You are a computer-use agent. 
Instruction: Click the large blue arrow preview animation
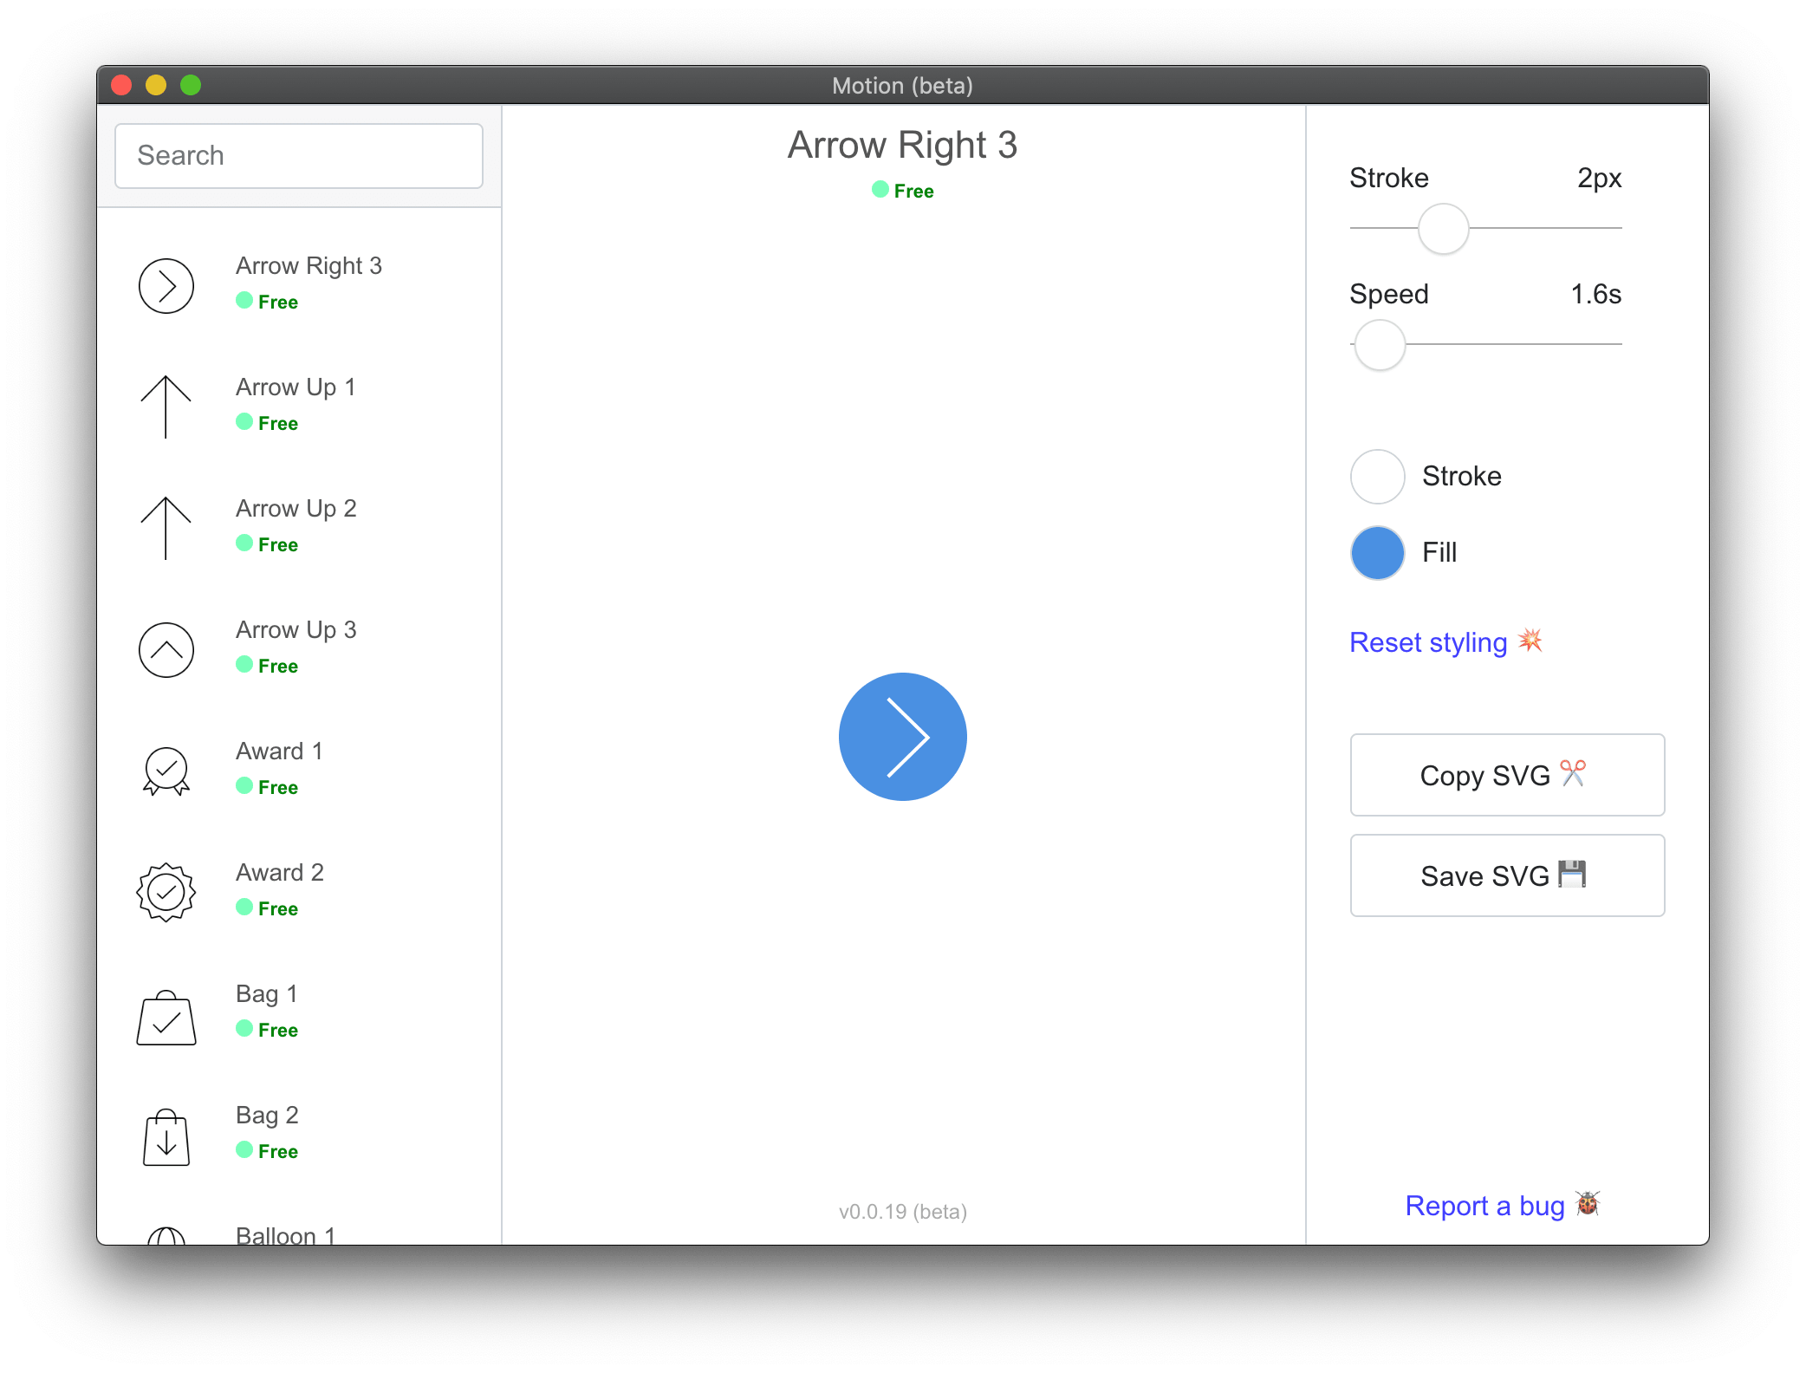point(902,737)
